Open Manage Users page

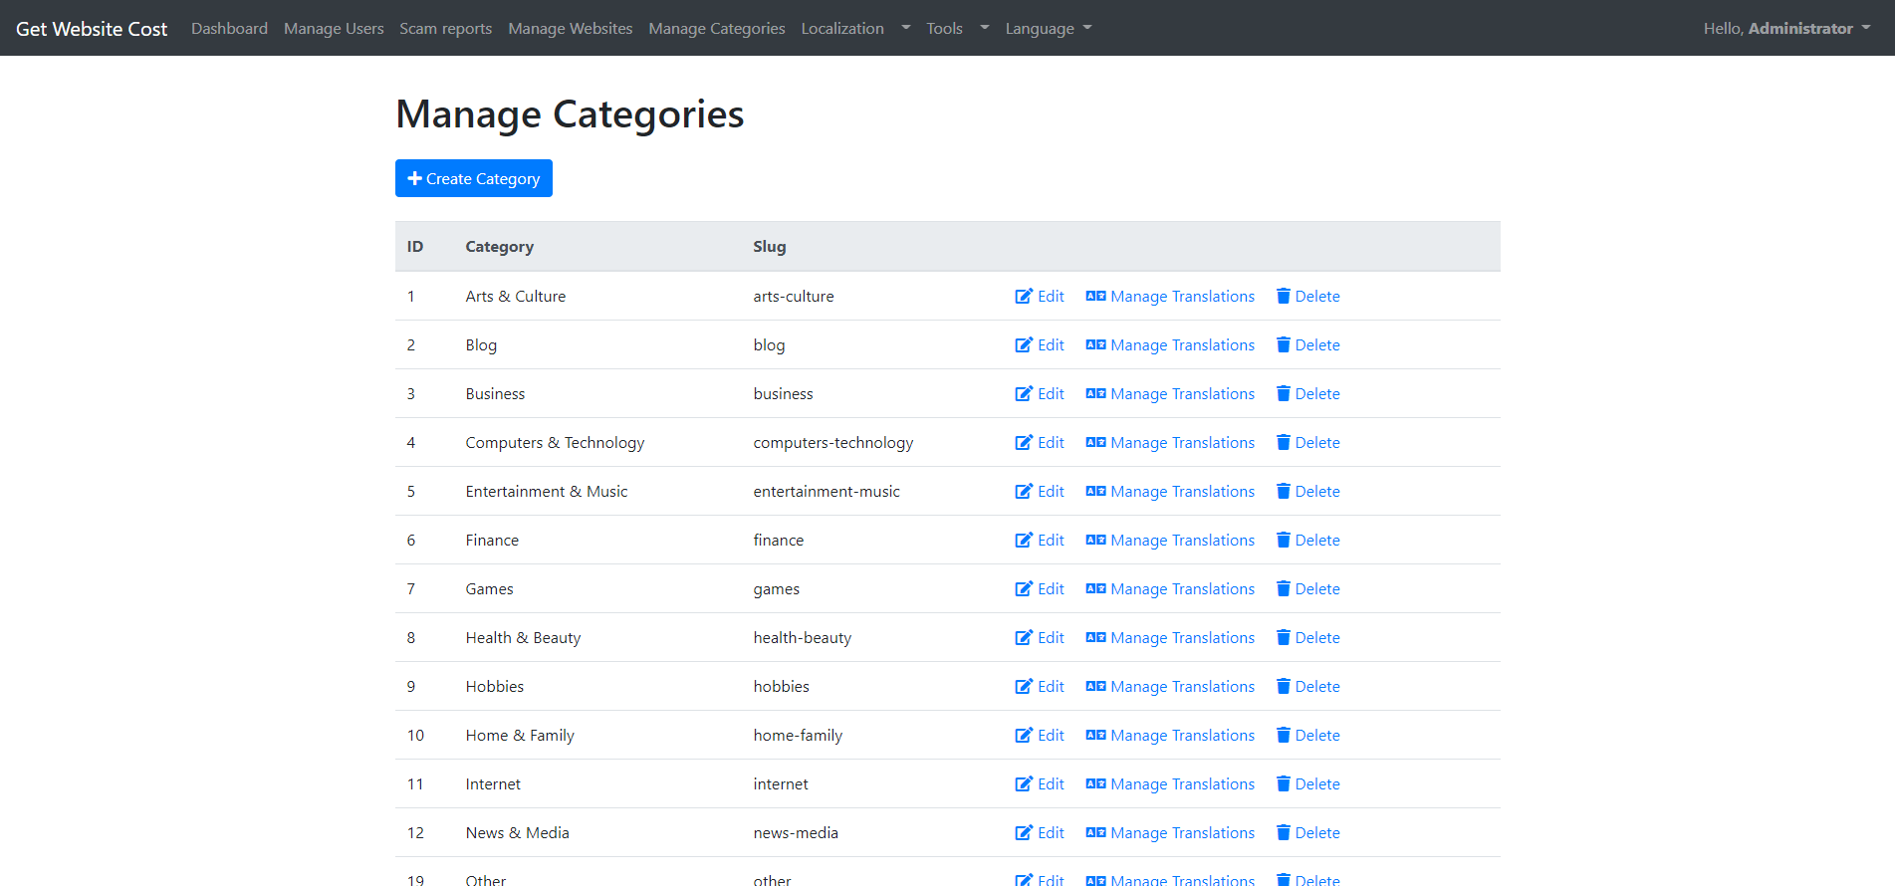[x=334, y=28]
